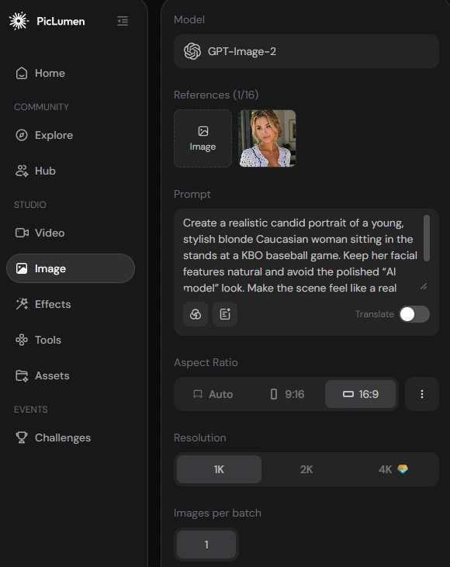Click the PicLumen sunburst logo
Image resolution: width=450 pixels, height=567 pixels.
[x=19, y=21]
